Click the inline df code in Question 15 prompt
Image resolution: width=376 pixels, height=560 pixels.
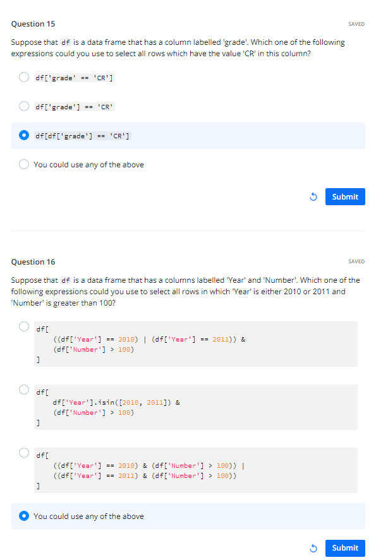tap(66, 42)
